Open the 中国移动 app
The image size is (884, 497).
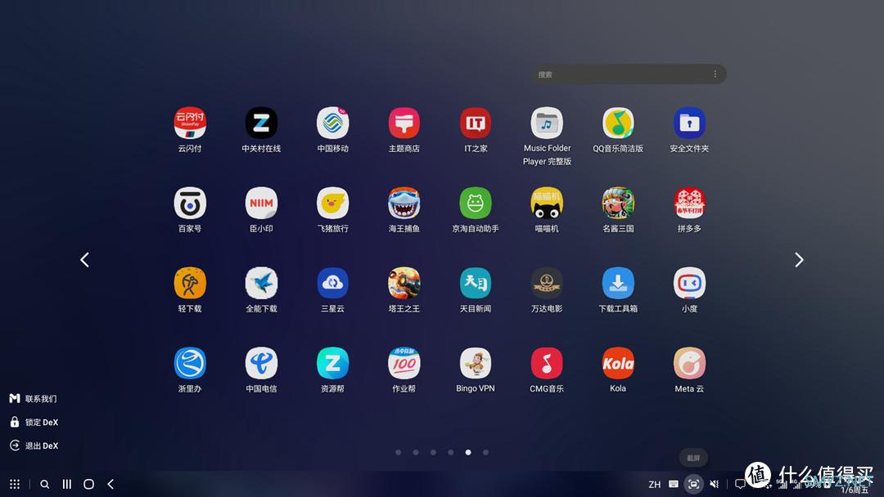[x=332, y=123]
